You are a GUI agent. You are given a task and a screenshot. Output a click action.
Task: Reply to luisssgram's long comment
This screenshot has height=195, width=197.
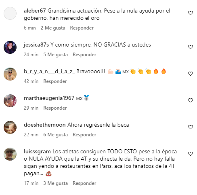coord(84,183)
